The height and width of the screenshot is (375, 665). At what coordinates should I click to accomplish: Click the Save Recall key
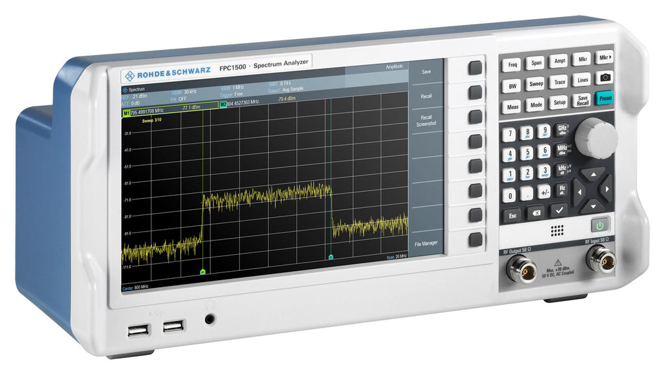[x=583, y=100]
